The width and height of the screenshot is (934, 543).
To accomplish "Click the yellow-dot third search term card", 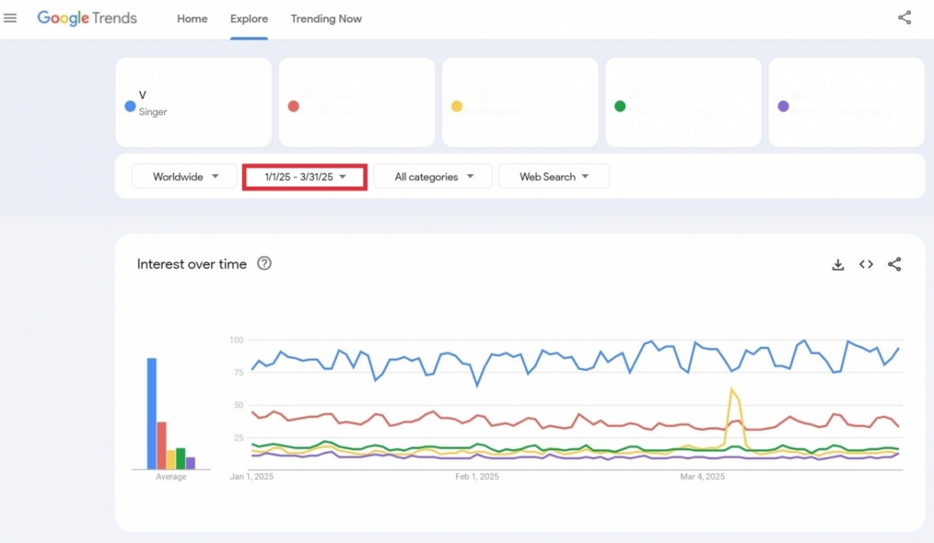I will (x=520, y=102).
